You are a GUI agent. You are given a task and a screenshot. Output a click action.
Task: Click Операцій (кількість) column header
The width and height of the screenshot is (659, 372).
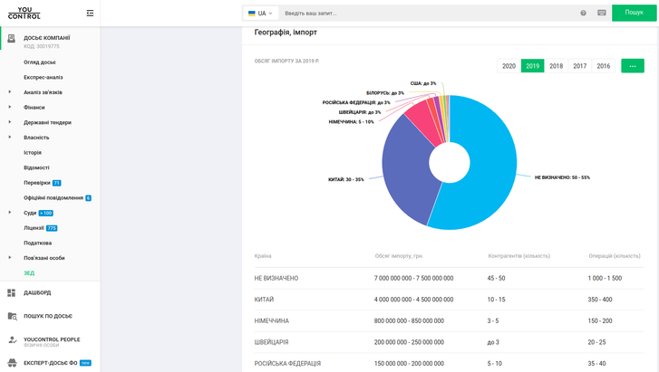click(615, 256)
